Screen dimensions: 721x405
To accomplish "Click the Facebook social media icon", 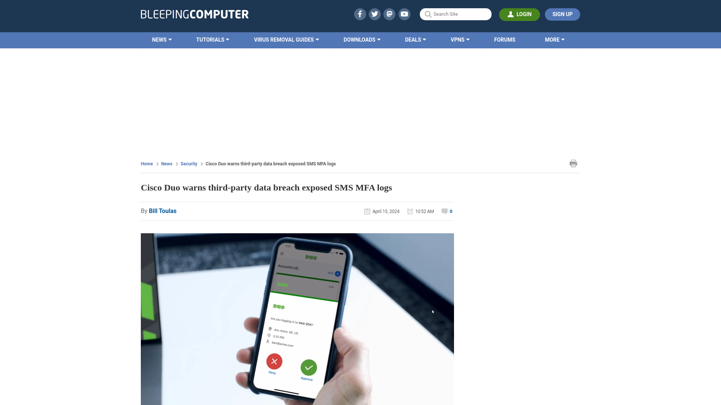I will point(359,14).
